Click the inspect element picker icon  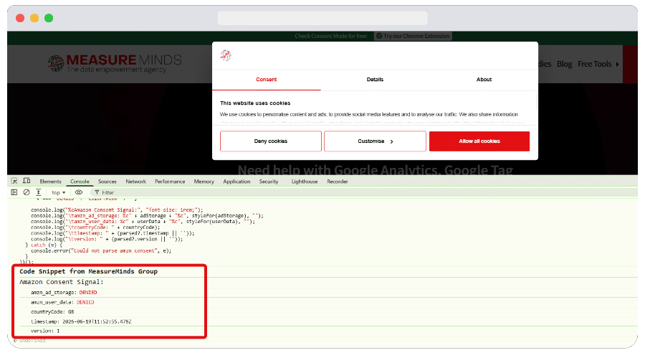pos(14,181)
